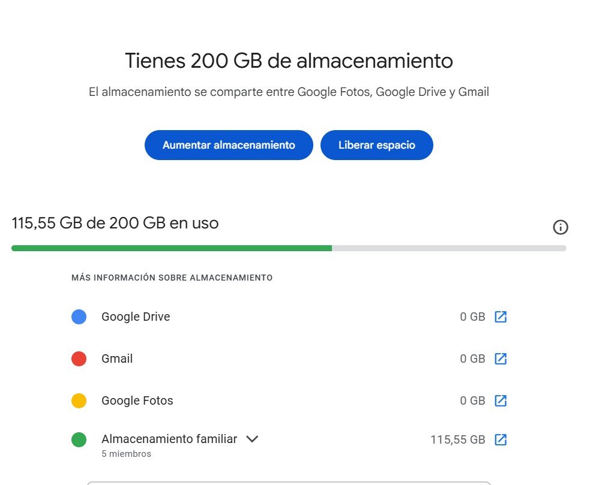Select the Google Fotos label

[x=137, y=400]
